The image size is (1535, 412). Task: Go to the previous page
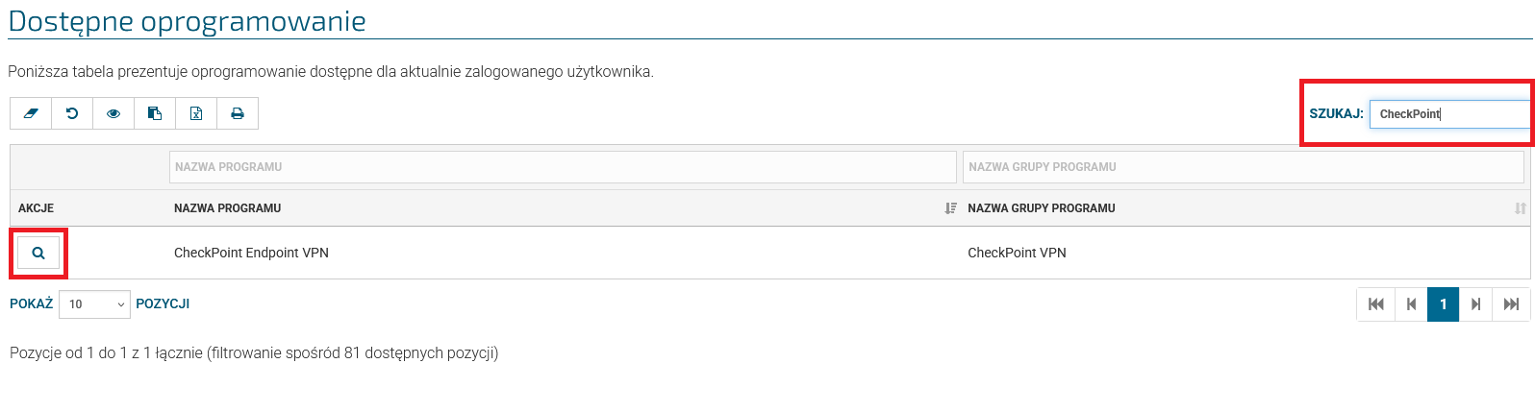pyautogui.click(x=1411, y=304)
